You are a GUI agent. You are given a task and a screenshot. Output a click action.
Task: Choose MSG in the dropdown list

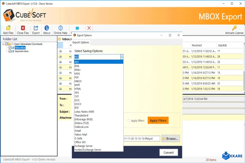click(99, 74)
